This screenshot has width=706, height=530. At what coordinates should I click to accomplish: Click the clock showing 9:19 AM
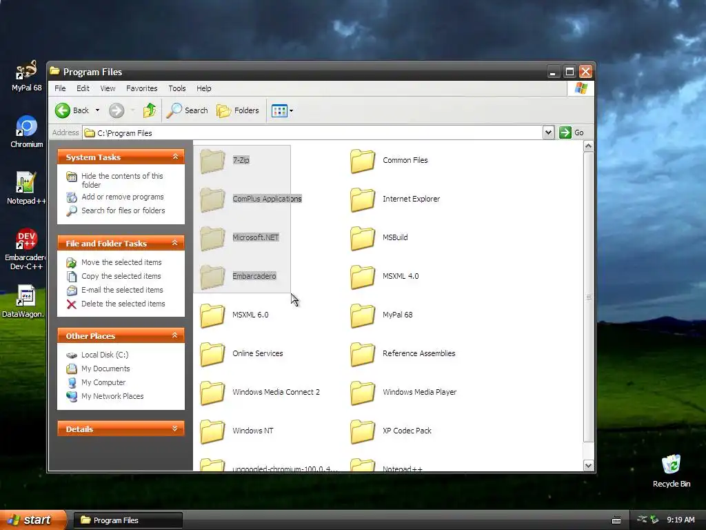pyautogui.click(x=680, y=520)
